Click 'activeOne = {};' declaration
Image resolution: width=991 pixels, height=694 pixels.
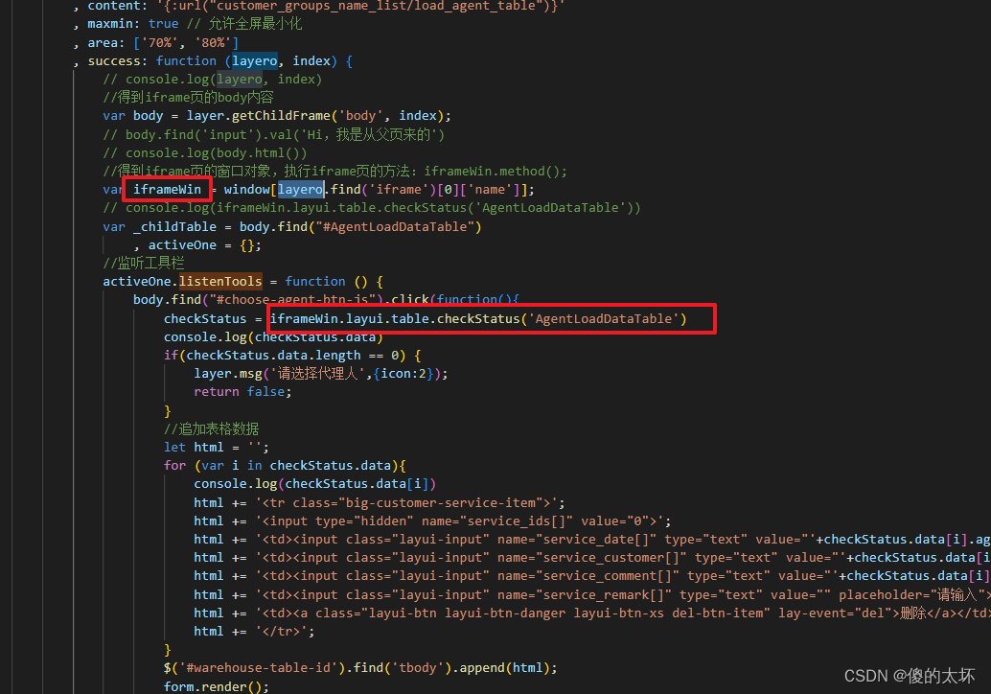point(205,245)
